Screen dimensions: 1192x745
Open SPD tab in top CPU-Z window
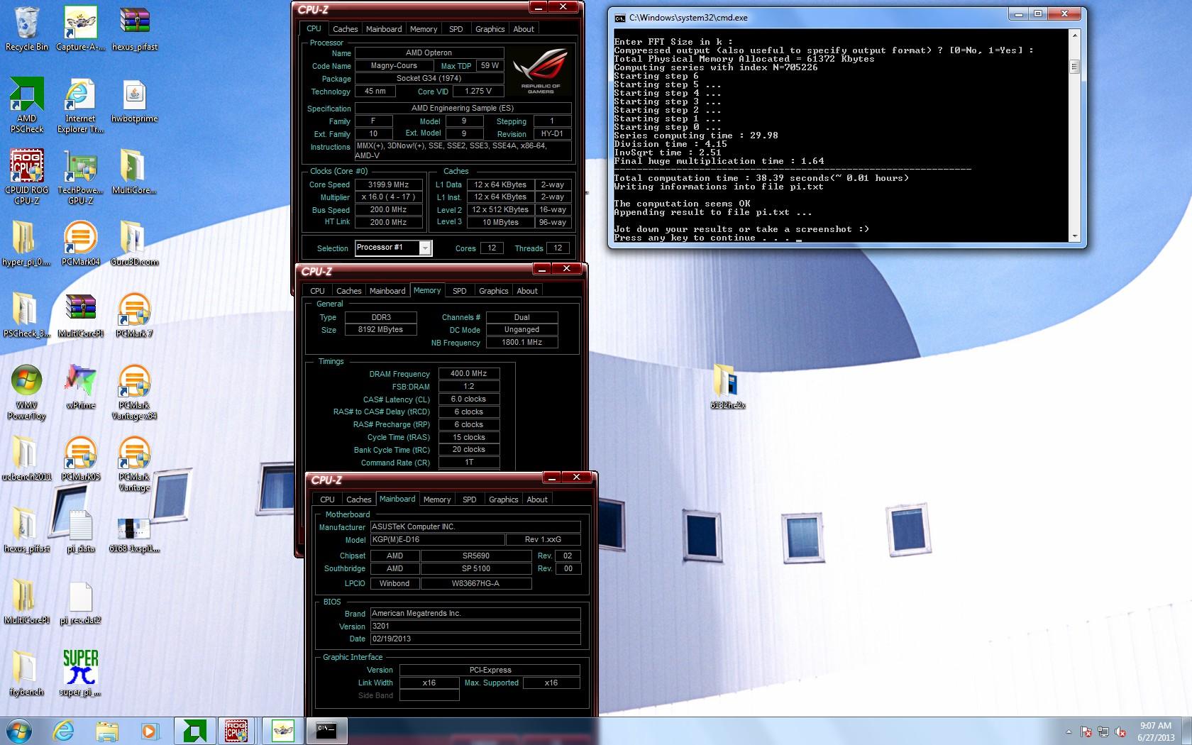(456, 29)
